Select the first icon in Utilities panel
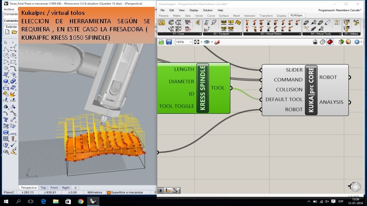 tap(347, 23)
